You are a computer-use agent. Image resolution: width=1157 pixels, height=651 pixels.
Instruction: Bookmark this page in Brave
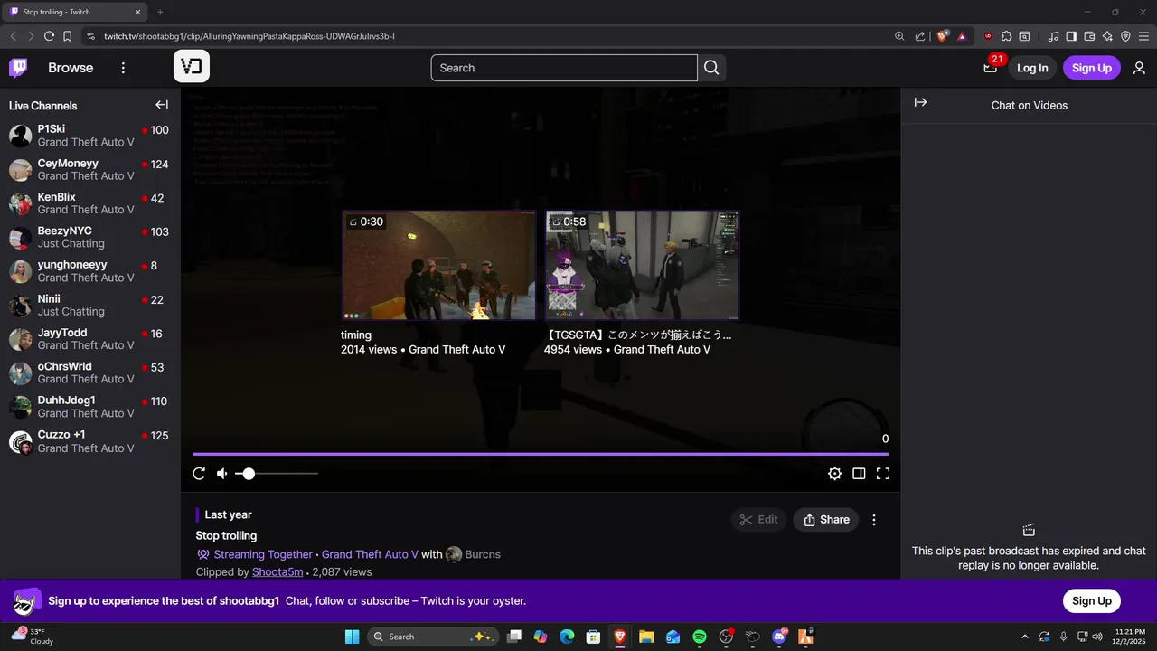click(67, 36)
